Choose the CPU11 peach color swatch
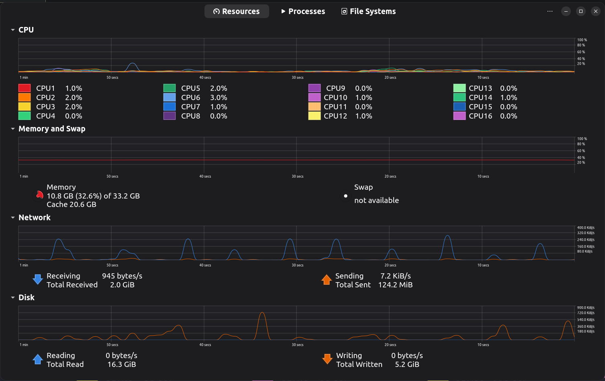Screen dimensions: 605x381 315,107
